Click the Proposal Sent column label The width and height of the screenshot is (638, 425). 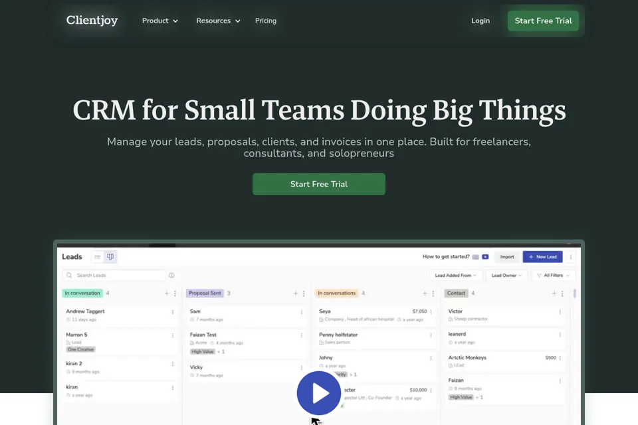[x=205, y=294]
